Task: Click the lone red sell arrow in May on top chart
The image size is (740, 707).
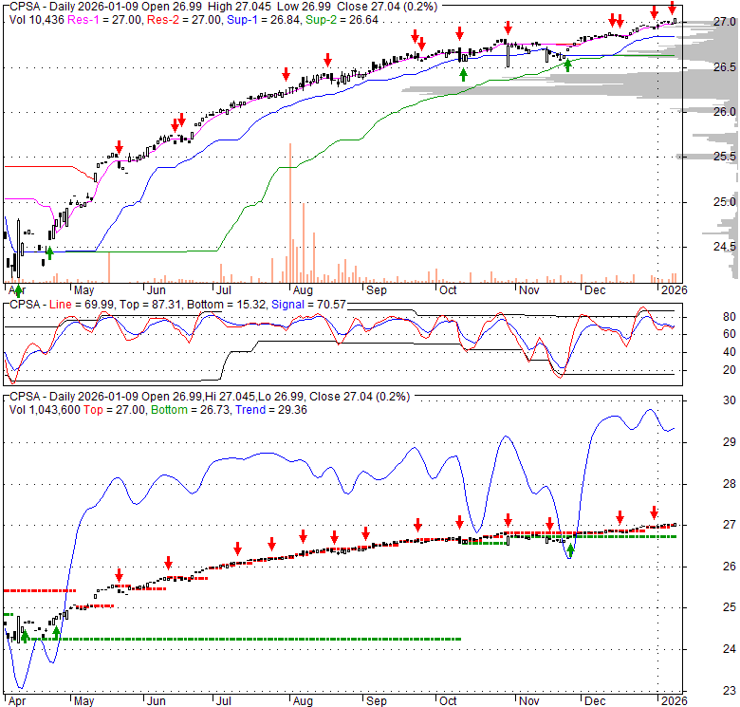Action: point(119,147)
